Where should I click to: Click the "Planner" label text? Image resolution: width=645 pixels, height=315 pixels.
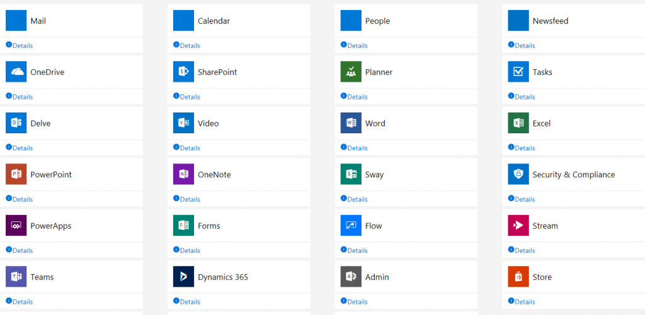click(379, 72)
